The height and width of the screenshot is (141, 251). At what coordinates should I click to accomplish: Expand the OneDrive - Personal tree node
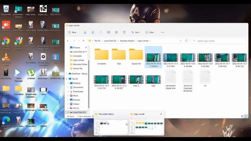tap(67, 74)
